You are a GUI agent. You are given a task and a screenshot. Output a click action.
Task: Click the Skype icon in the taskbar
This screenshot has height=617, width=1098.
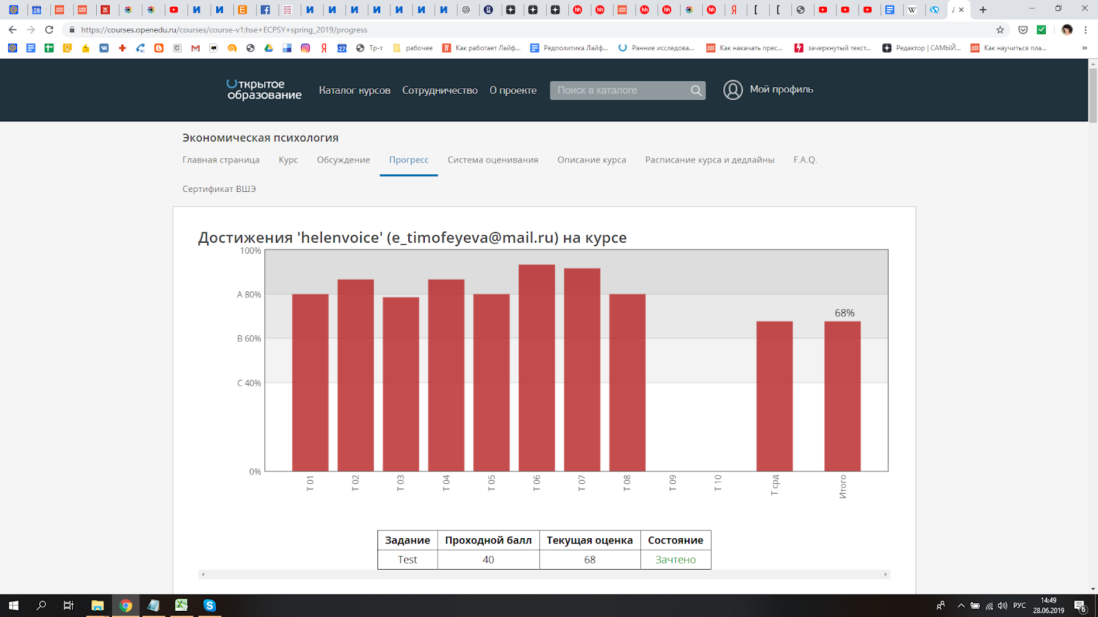coord(209,605)
